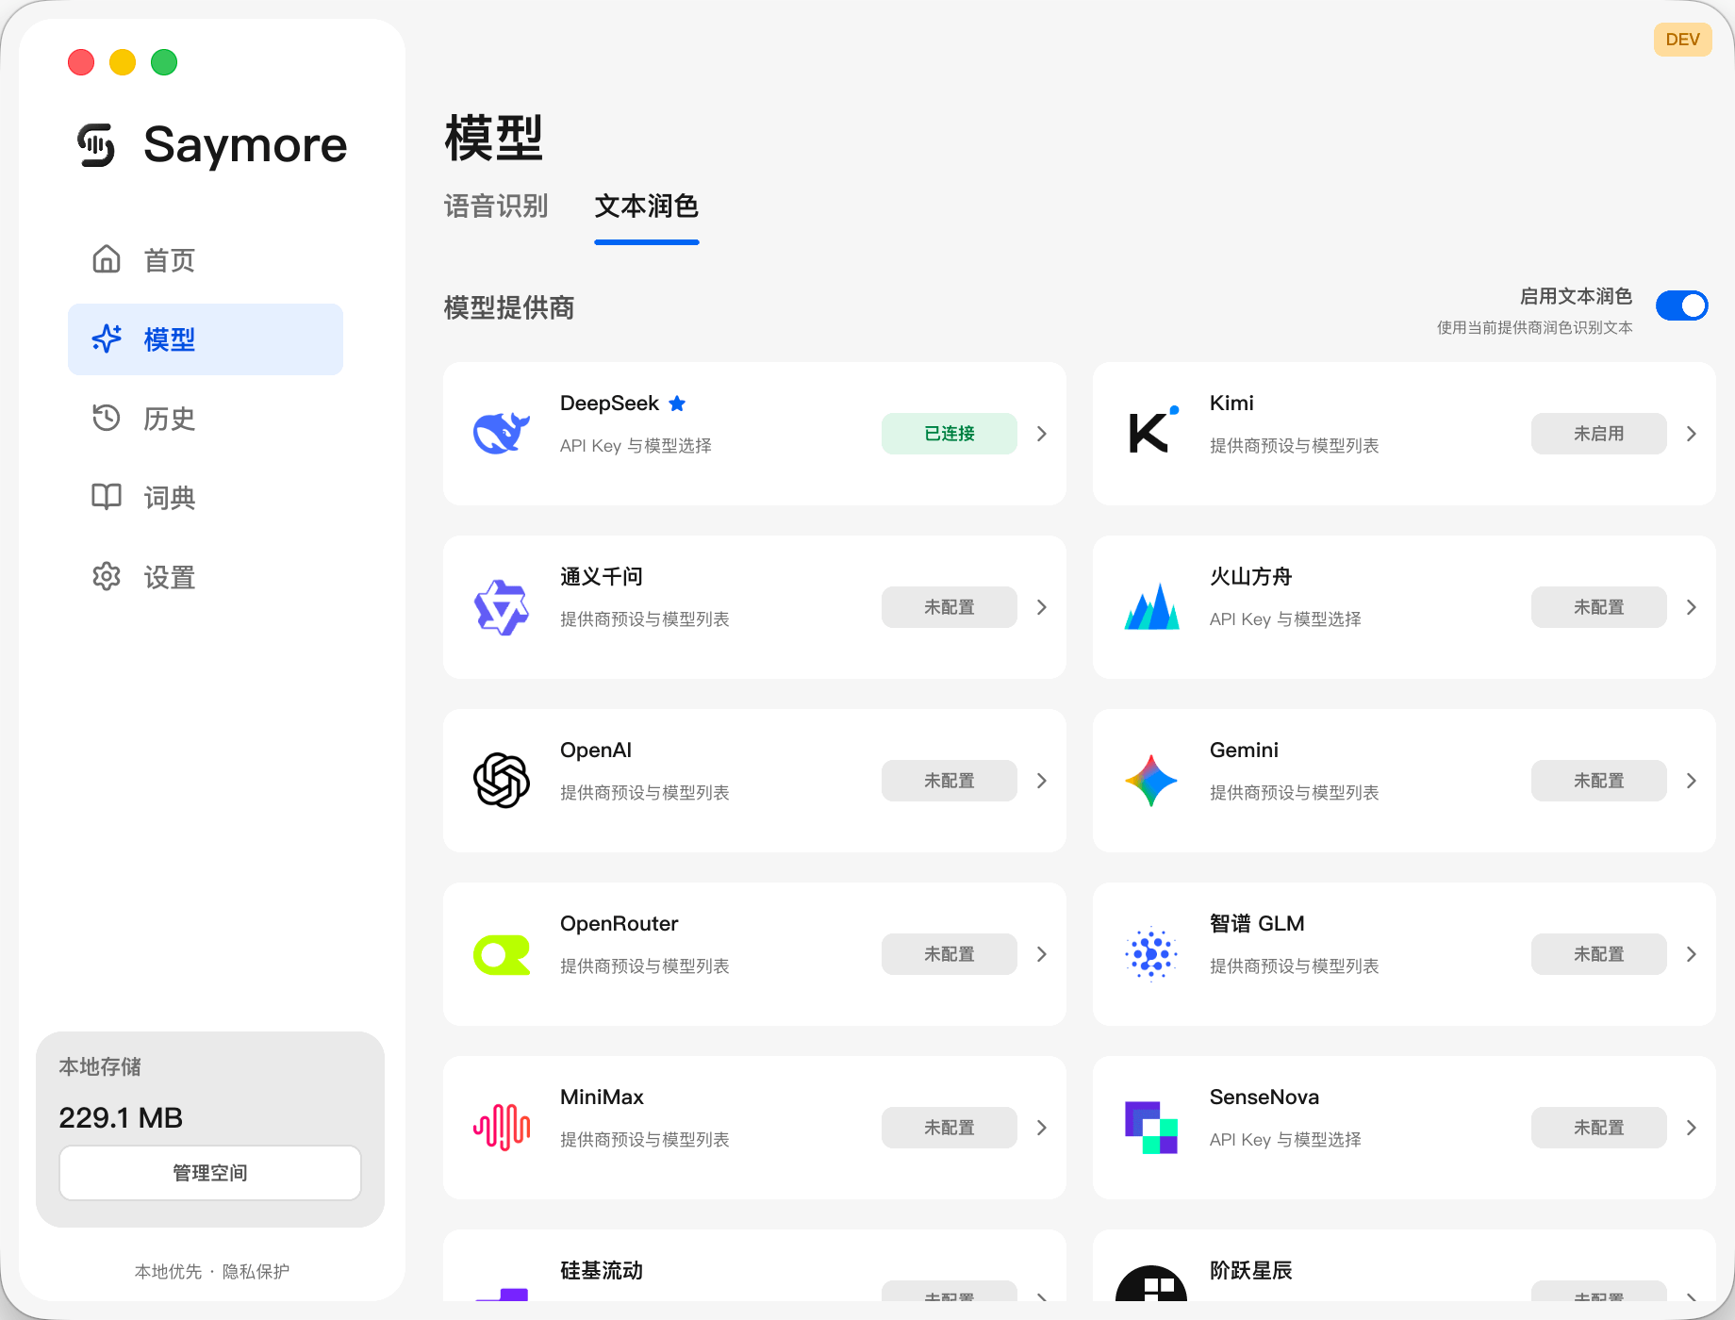Screen dimensions: 1735x1320
Task: Click Gemini's 未配置 badge
Action: [1599, 781]
